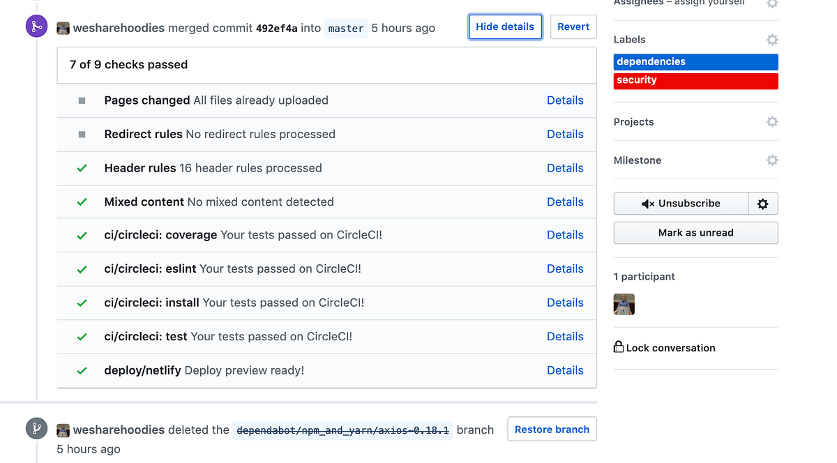The width and height of the screenshot is (837, 463).
Task: Click the Revert button
Action: 573,26
